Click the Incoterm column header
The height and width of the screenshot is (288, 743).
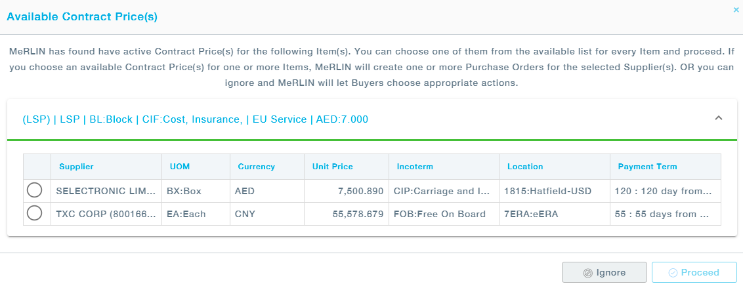415,167
